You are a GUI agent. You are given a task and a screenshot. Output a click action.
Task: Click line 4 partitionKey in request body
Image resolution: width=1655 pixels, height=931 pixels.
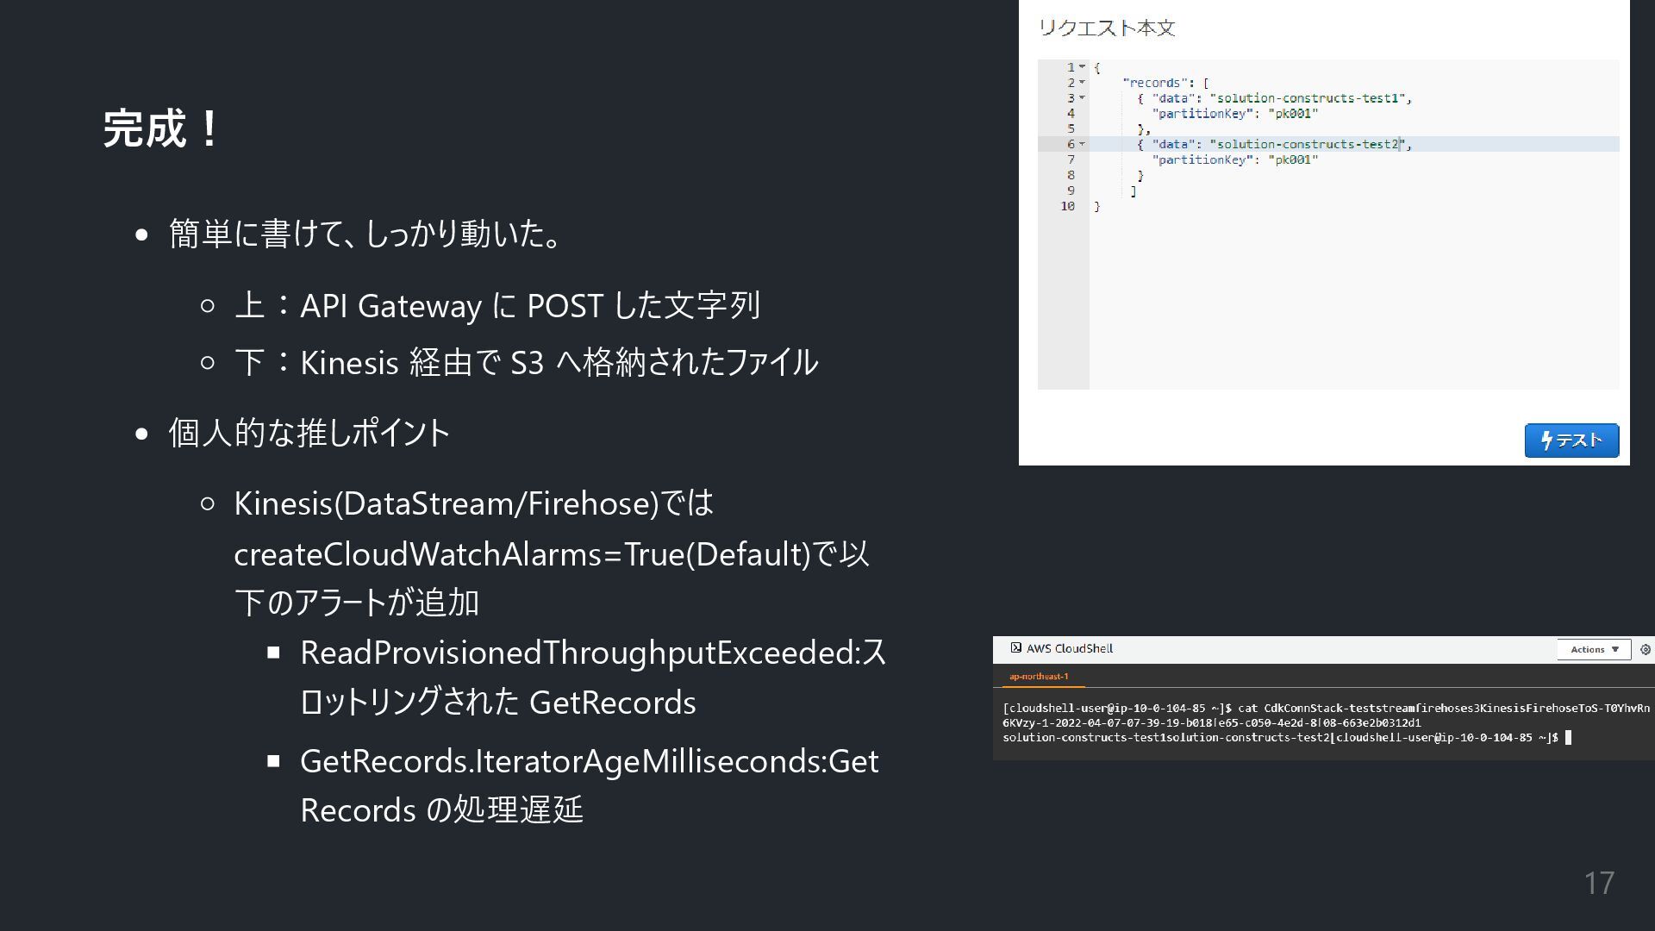[x=1199, y=114]
